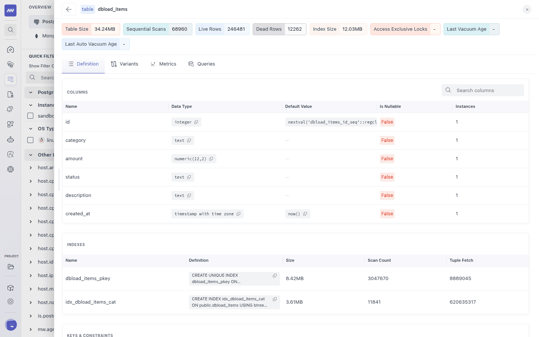
Task: Open search from the left sidebar
Action: tap(10, 30)
